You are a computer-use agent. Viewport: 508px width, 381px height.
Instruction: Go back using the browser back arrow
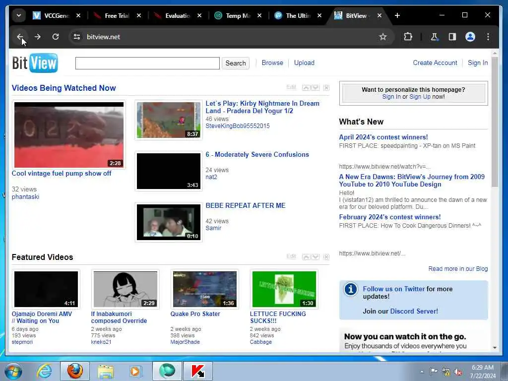[x=20, y=37]
